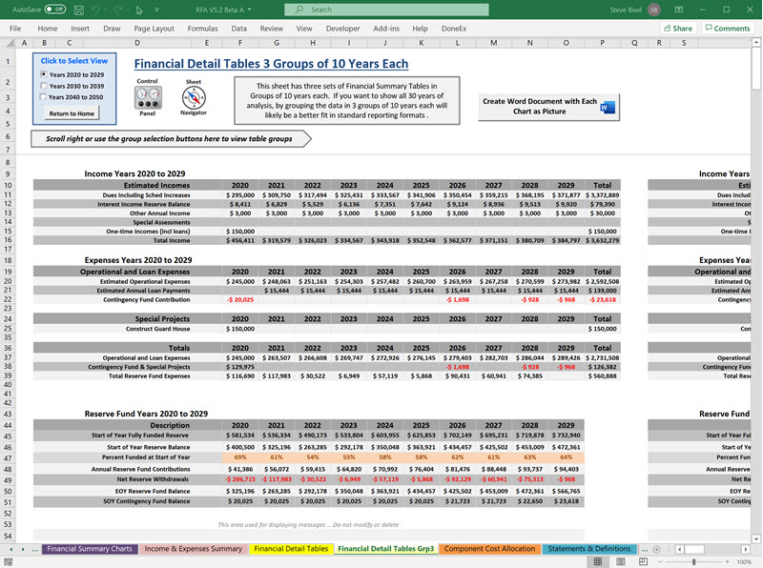This screenshot has height=568, width=763.
Task: Switch to Component Cost Allocation sheet tab
Action: click(x=489, y=549)
